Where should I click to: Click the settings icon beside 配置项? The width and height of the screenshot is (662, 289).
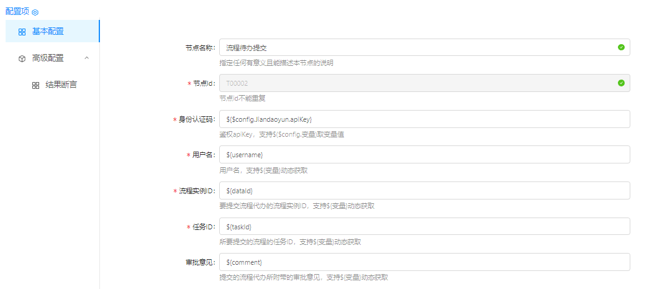point(35,12)
